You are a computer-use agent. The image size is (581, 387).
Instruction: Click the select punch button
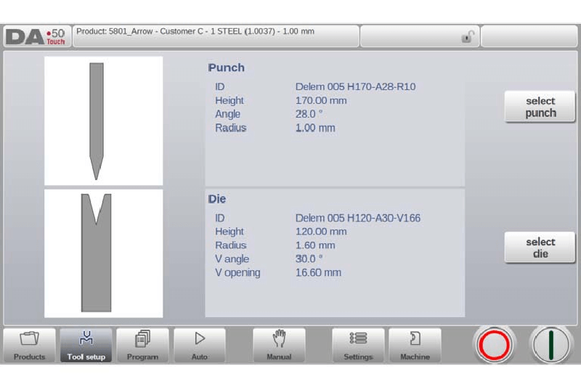(540, 107)
